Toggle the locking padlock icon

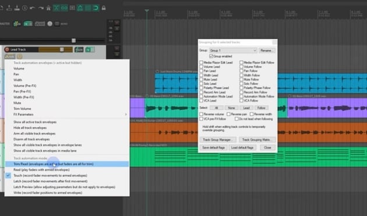104,8
